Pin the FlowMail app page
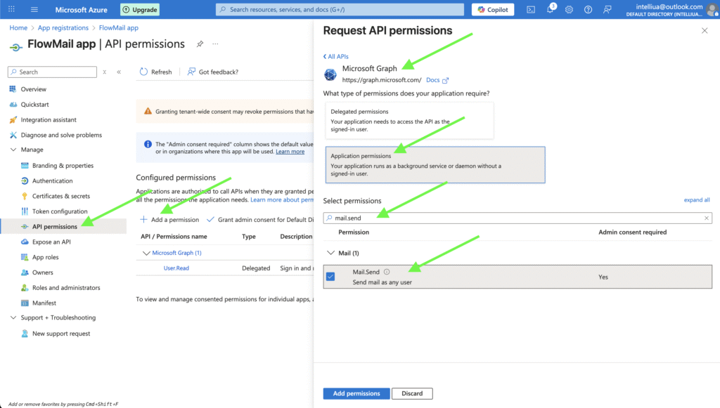Image resolution: width=720 pixels, height=408 pixels. (200, 44)
